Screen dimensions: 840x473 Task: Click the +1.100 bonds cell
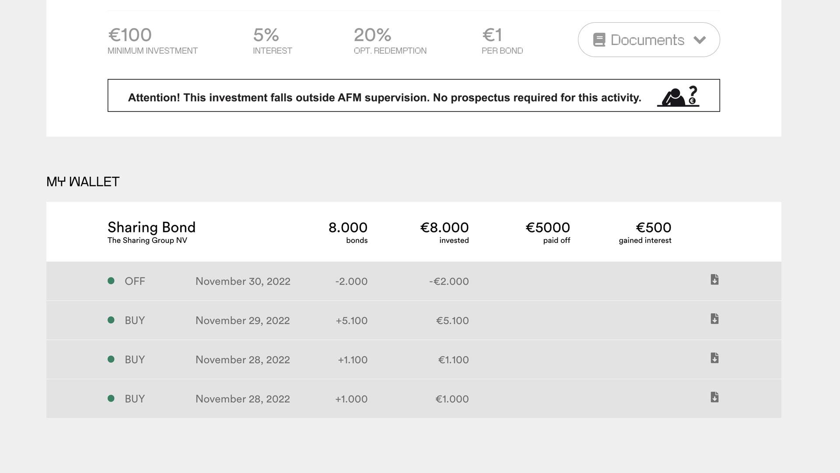(x=353, y=360)
